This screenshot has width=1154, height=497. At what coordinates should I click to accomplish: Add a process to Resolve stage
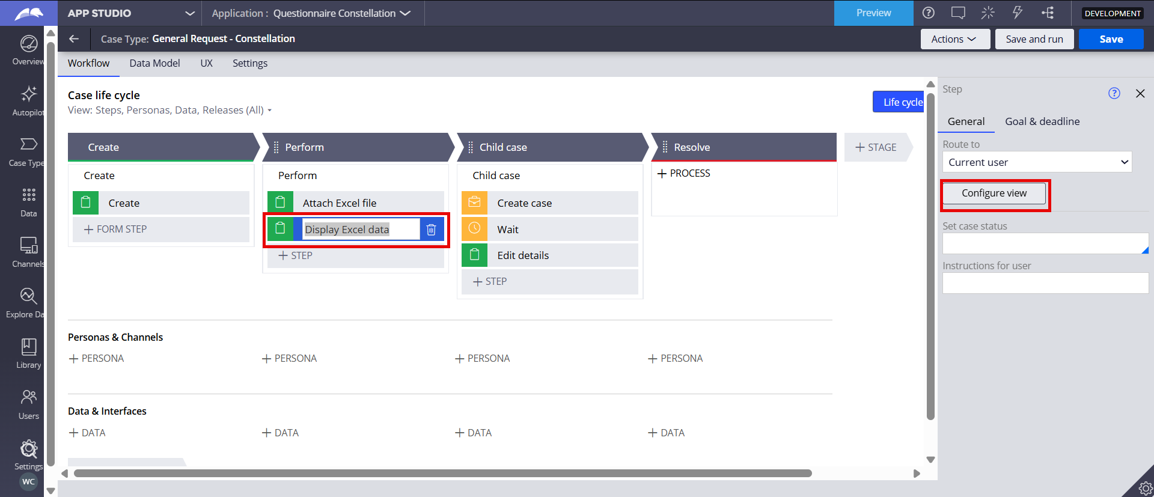(684, 173)
